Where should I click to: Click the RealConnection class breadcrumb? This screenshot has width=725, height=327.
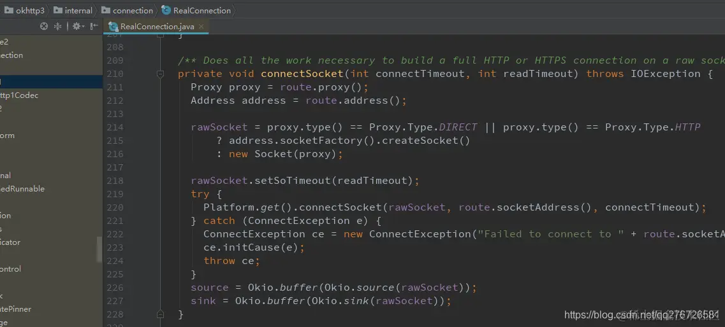[x=196, y=10]
